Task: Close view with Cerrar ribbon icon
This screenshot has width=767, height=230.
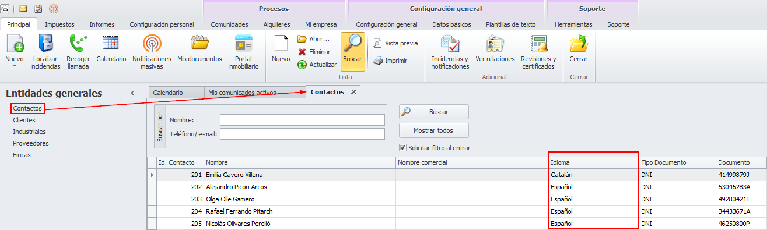Action: pyautogui.click(x=579, y=49)
